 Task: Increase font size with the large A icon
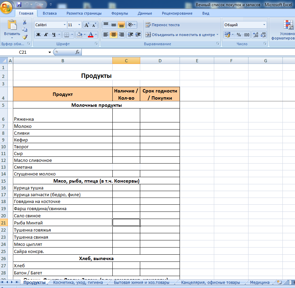coord(87,25)
